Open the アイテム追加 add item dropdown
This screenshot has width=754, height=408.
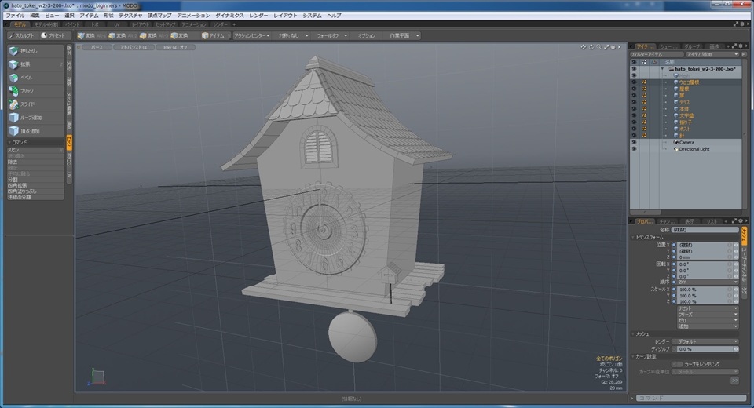712,55
